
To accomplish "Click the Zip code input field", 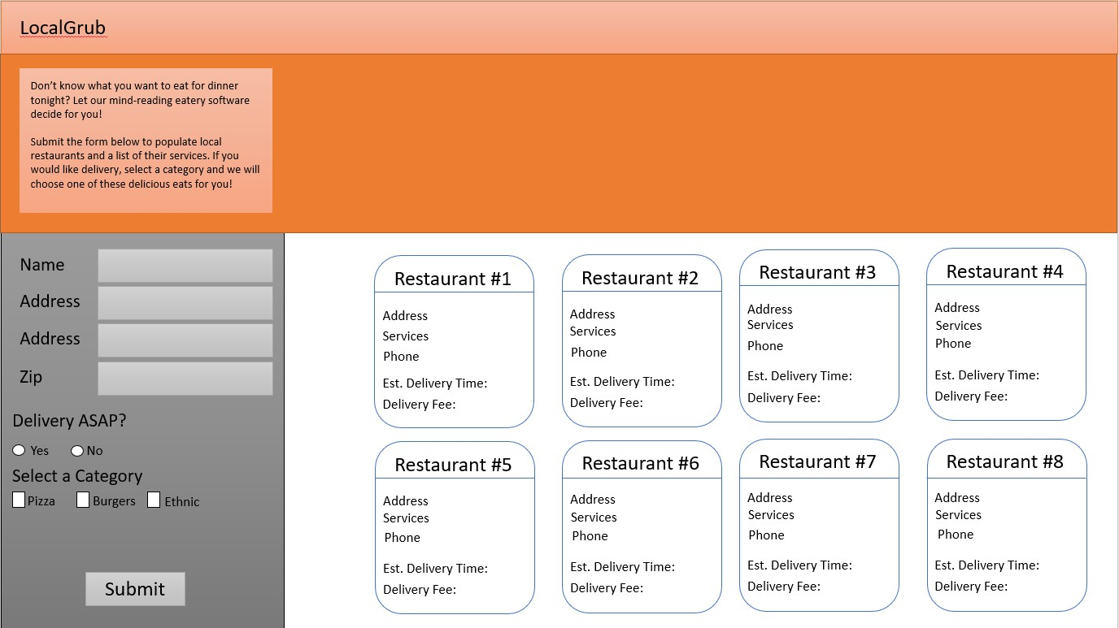I will tap(185, 379).
